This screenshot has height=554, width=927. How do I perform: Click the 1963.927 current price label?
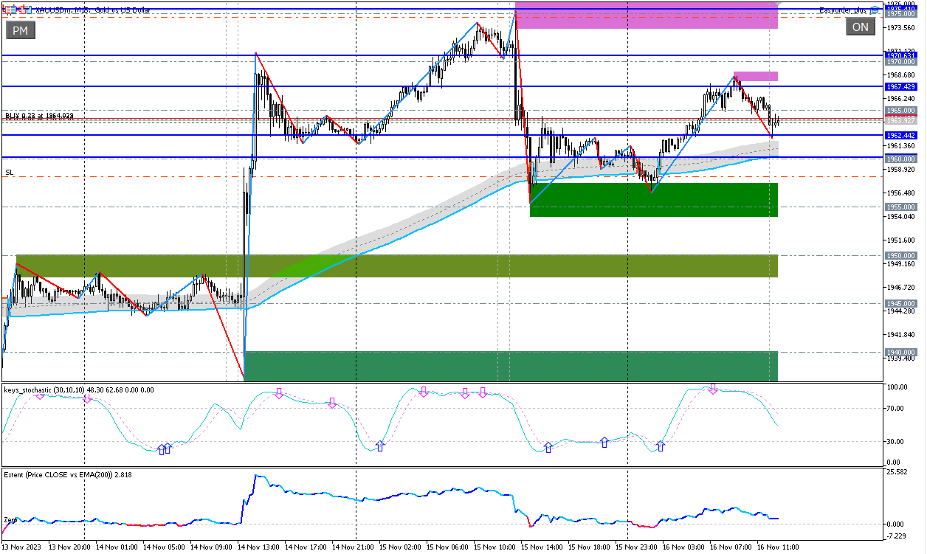click(x=900, y=120)
